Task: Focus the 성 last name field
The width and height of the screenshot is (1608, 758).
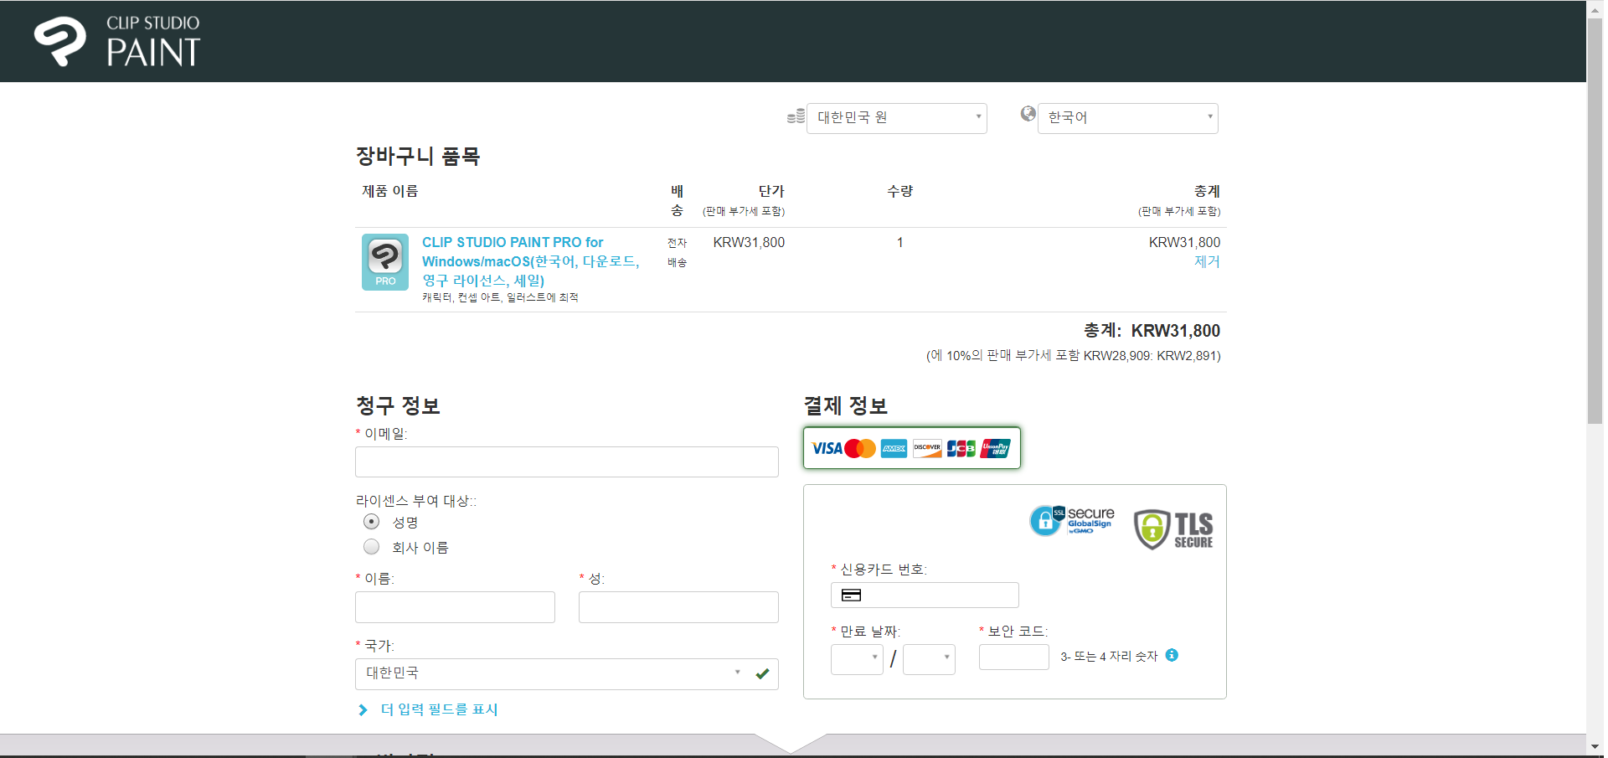Action: (678, 607)
